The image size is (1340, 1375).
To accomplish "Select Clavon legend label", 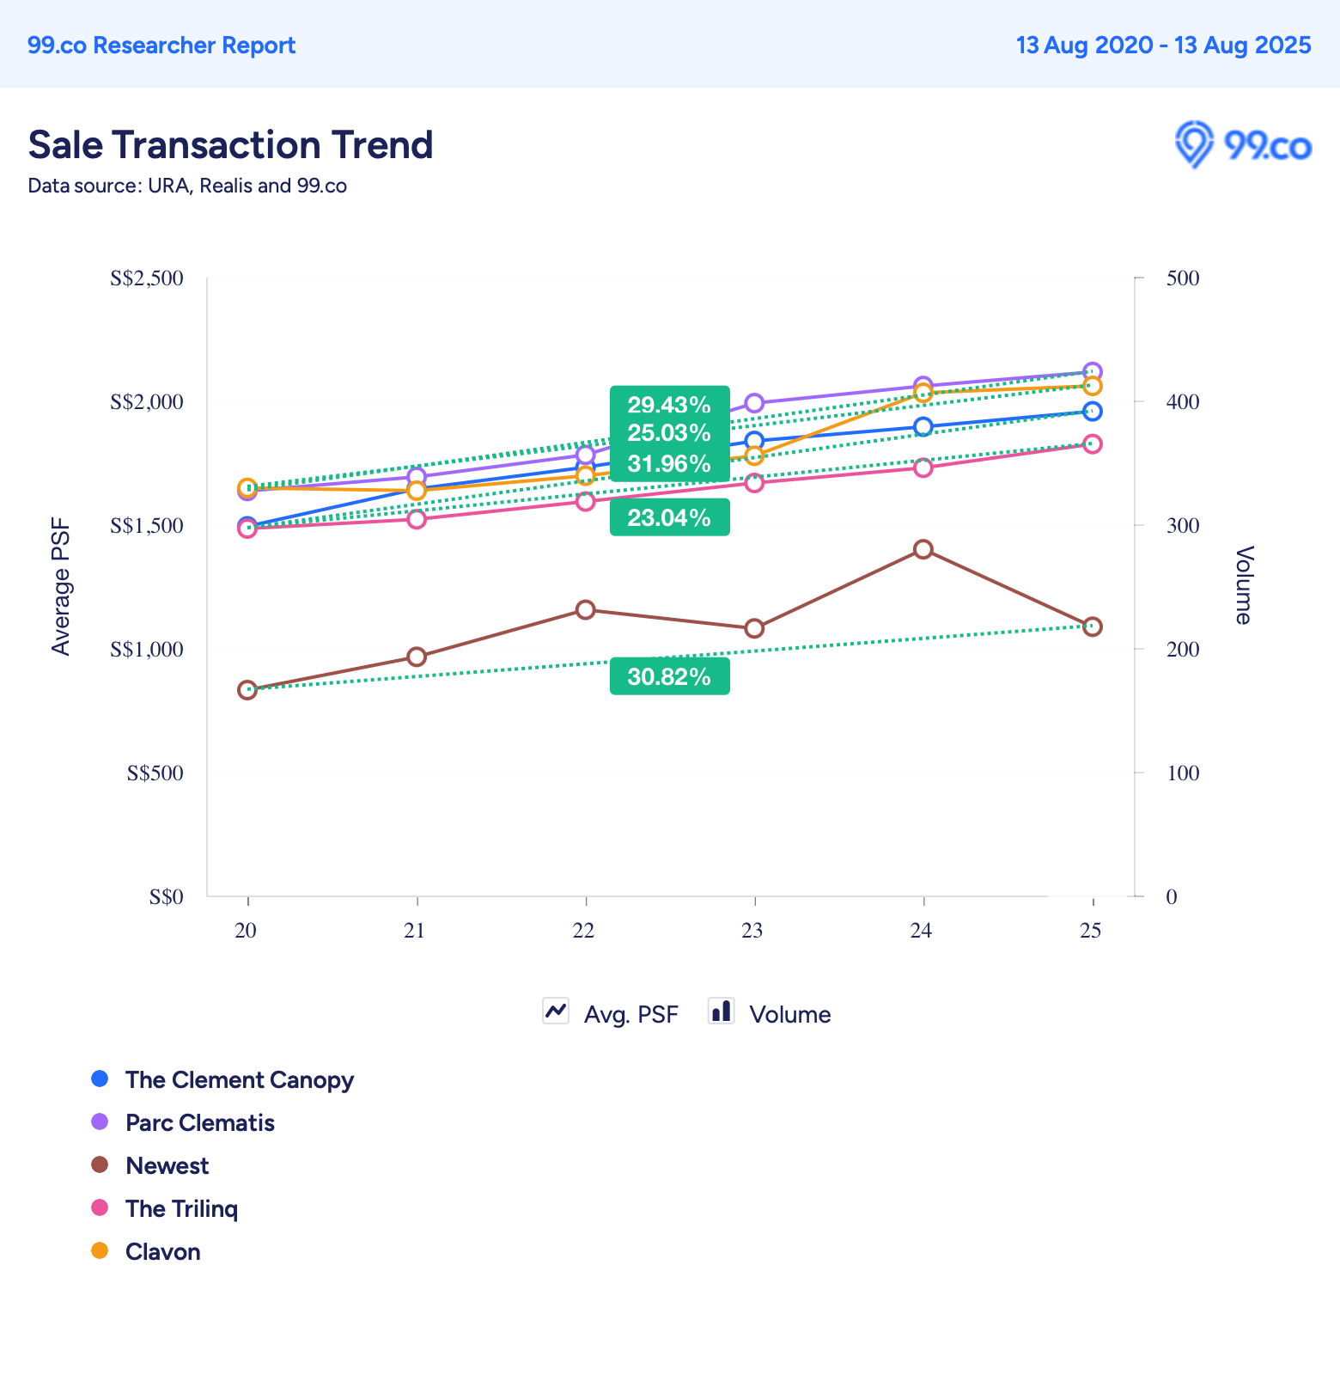I will [163, 1252].
